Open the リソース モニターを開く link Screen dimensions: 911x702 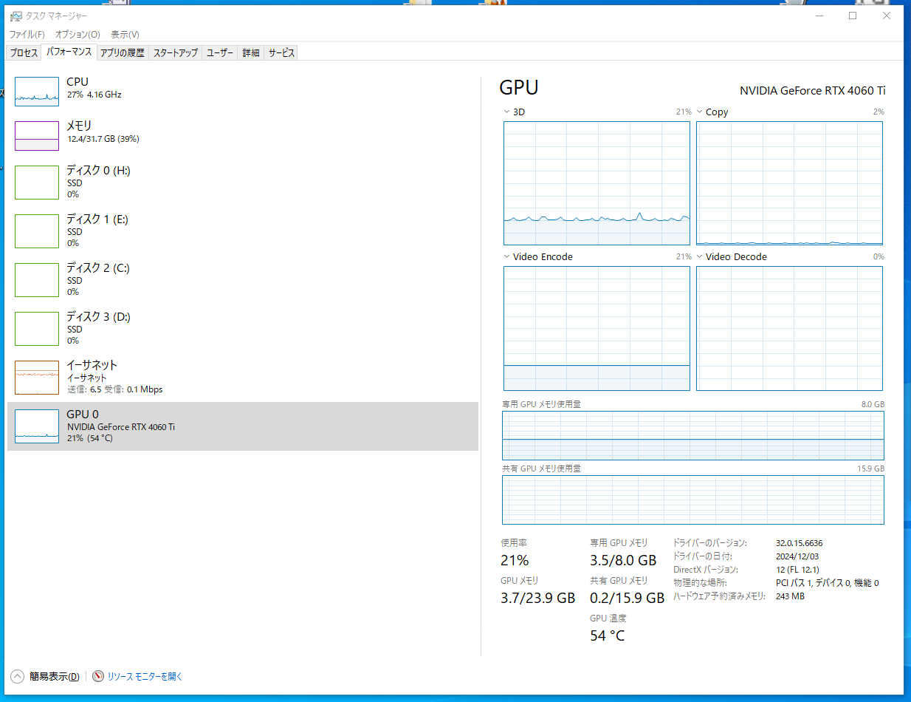[145, 676]
